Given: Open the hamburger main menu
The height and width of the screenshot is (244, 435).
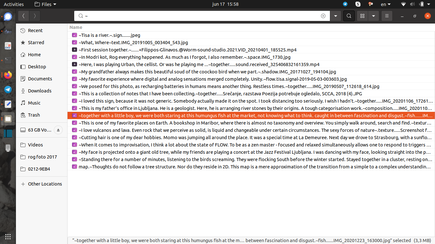Looking at the screenshot, I should [x=387, y=16].
